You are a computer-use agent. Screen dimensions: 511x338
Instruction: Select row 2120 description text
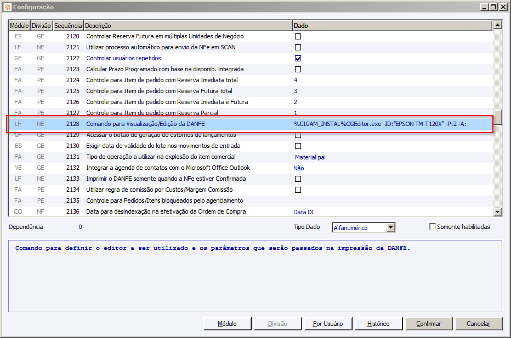165,37
